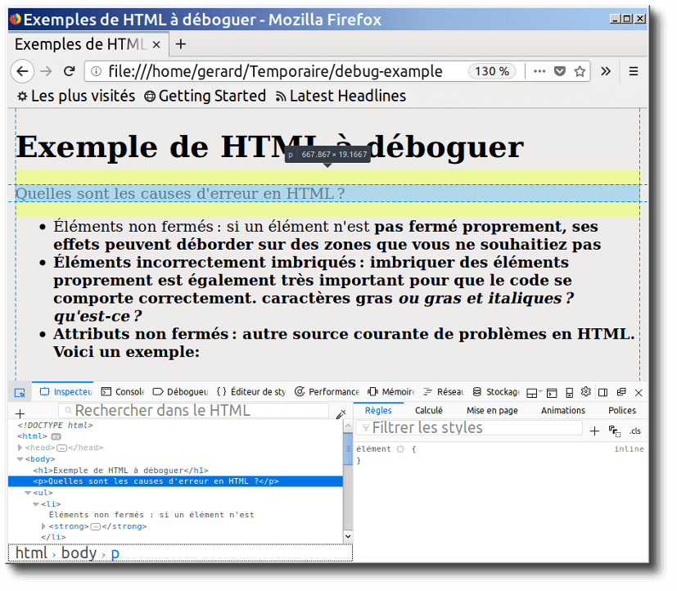The width and height of the screenshot is (677, 591).
Task: Open developer tools settings gear
Action: point(585,391)
